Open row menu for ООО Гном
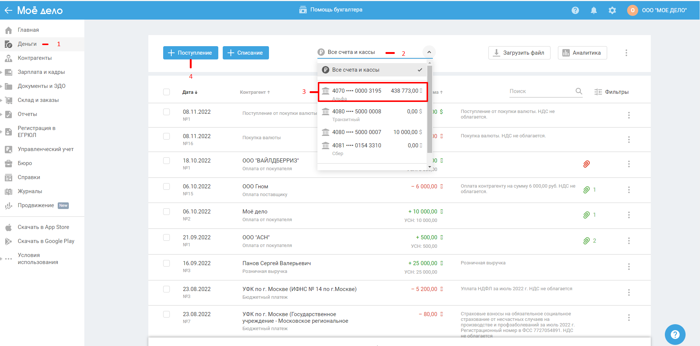The image size is (700, 346). click(629, 190)
